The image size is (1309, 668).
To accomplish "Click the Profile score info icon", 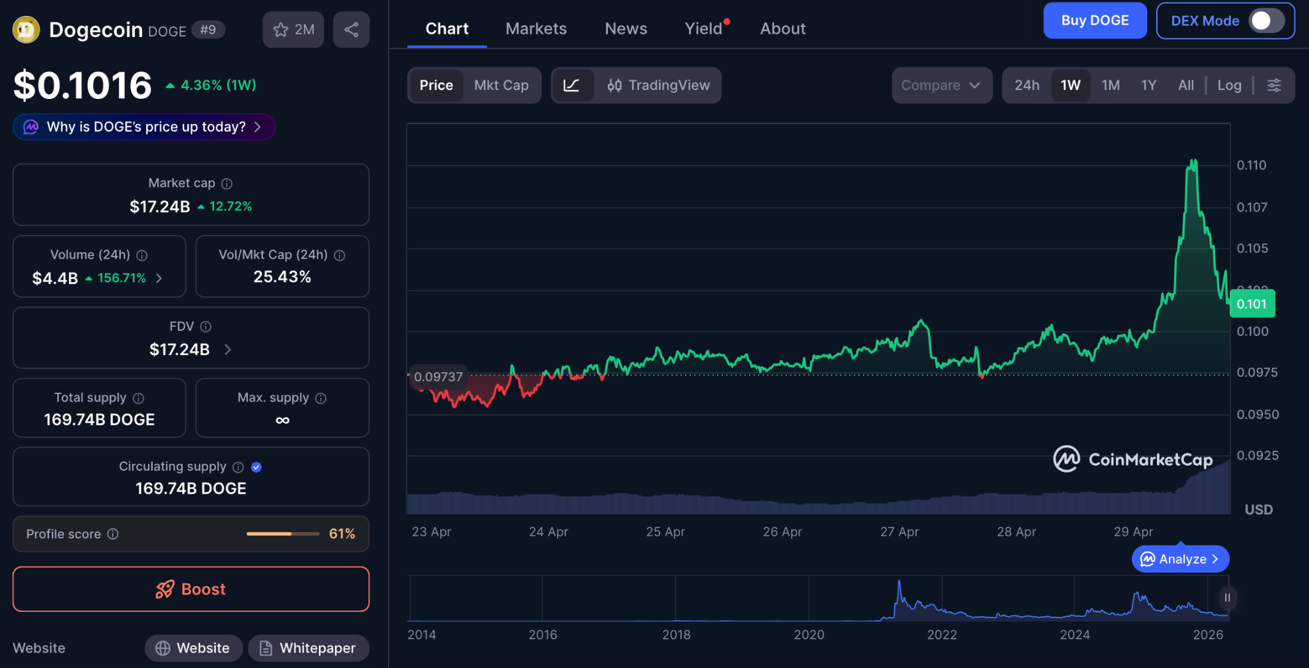I will click(113, 534).
